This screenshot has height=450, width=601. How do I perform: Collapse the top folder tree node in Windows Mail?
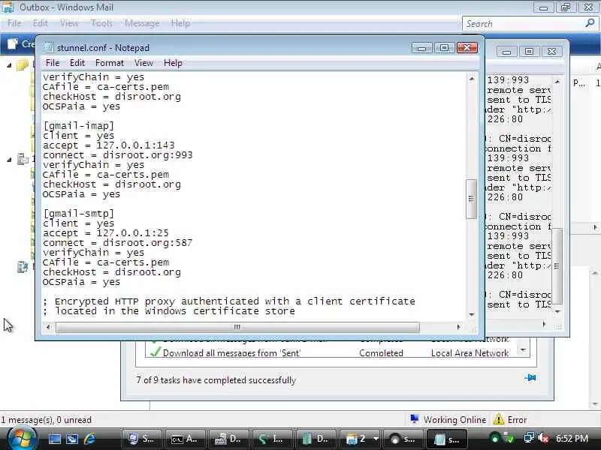tap(9, 65)
